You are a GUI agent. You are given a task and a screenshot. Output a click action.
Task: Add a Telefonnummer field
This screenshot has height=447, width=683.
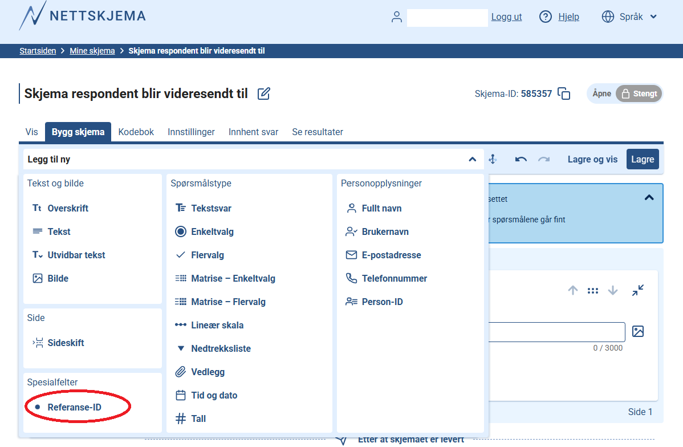387,278
